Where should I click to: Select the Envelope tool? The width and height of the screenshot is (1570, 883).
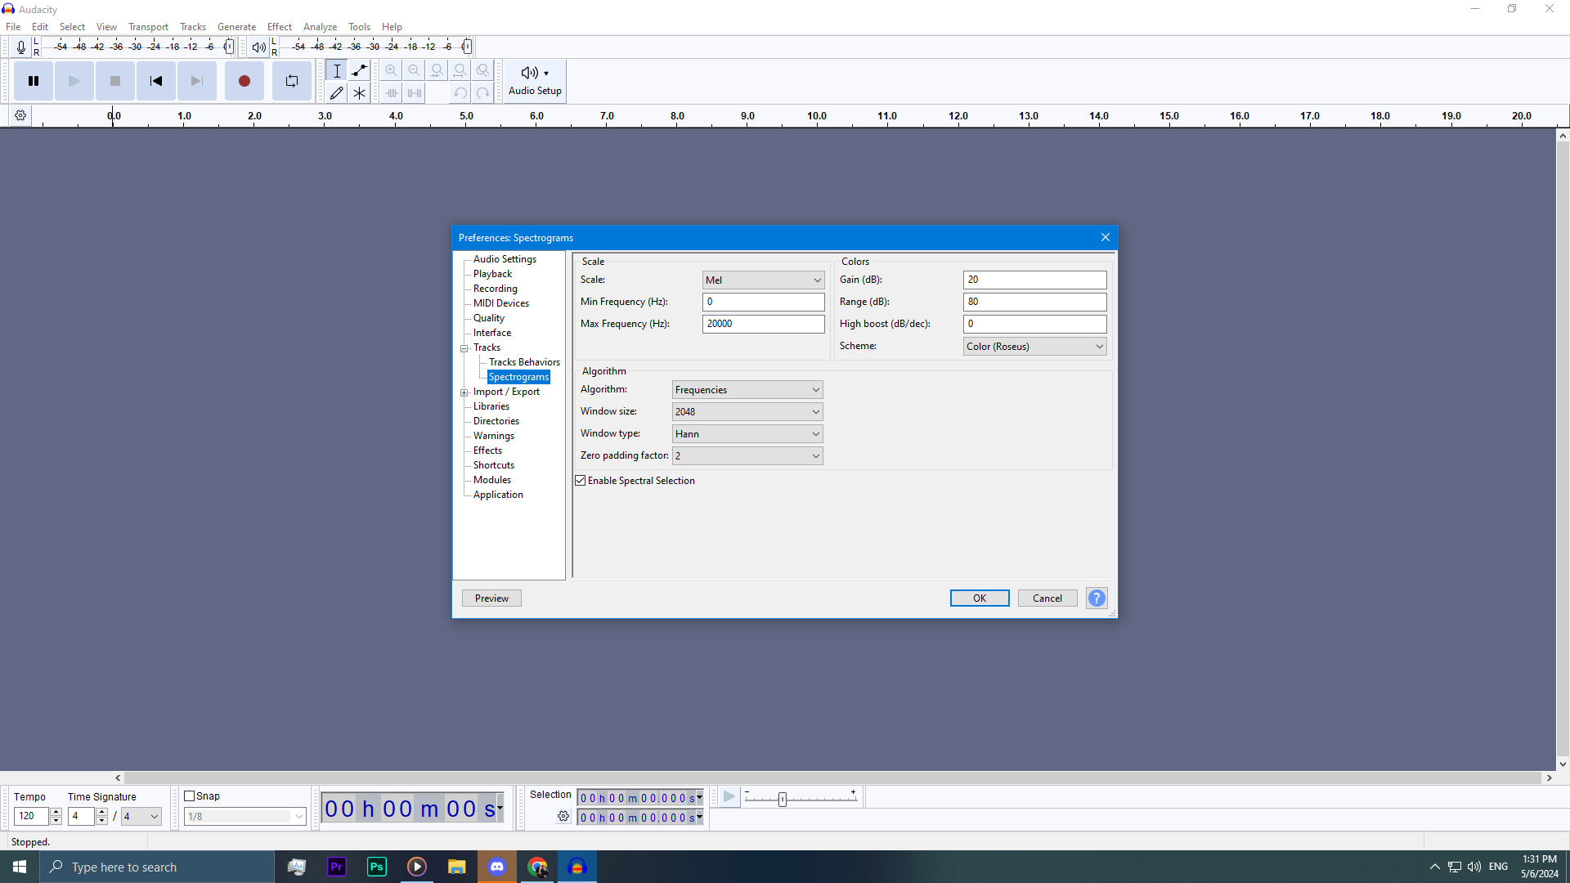pos(359,70)
